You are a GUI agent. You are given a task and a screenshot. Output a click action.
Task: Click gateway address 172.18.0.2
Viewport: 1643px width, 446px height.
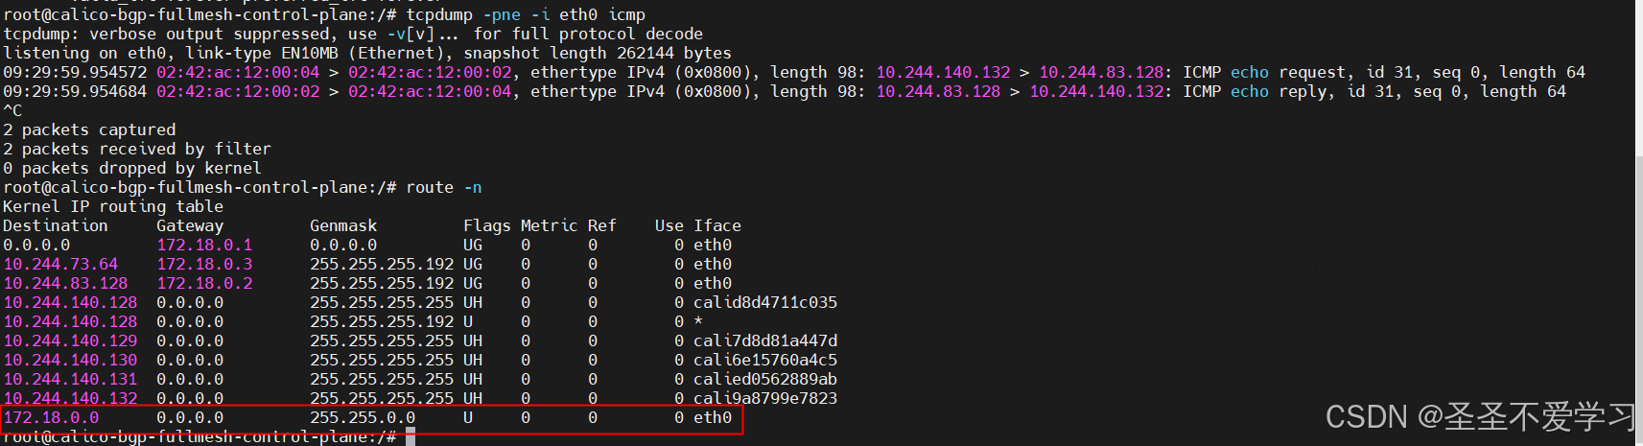click(x=204, y=283)
